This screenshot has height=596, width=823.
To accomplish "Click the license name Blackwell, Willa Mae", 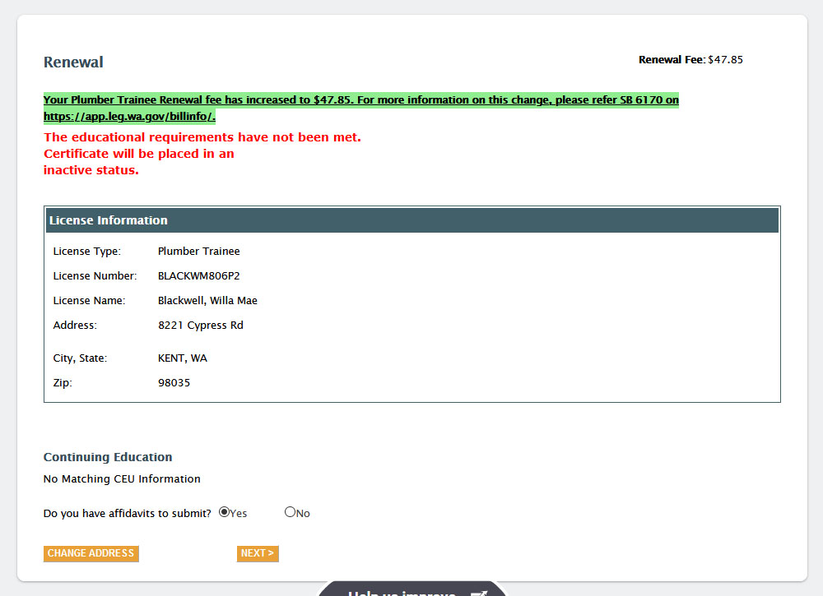I will [208, 300].
